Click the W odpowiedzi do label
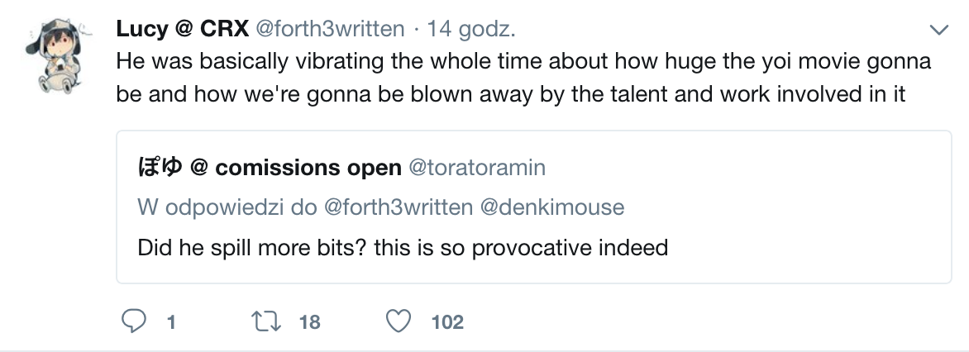The image size is (969, 352). 227,207
